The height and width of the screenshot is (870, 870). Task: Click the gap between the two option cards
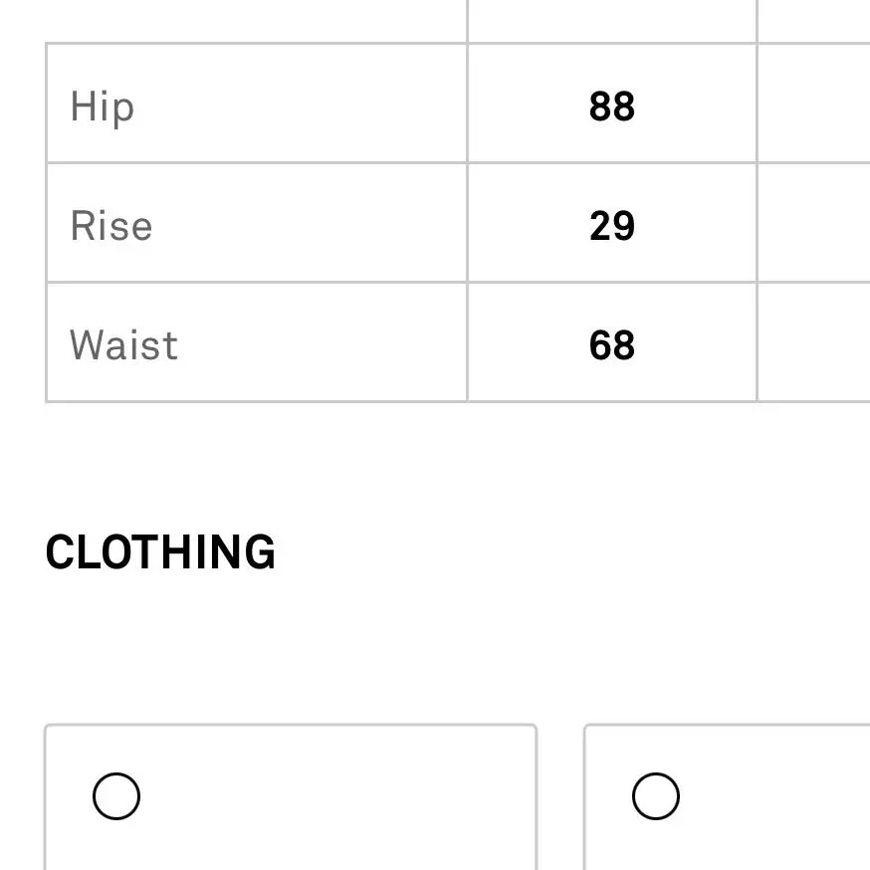(x=560, y=796)
